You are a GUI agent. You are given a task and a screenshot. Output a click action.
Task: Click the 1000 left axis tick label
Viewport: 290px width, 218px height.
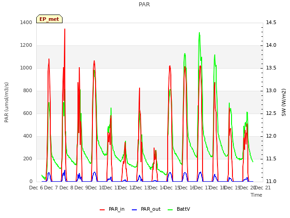click(x=26, y=68)
